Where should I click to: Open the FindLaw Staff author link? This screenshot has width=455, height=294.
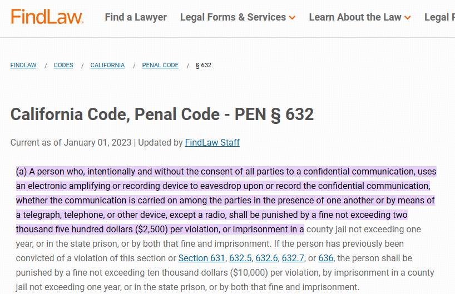(212, 142)
